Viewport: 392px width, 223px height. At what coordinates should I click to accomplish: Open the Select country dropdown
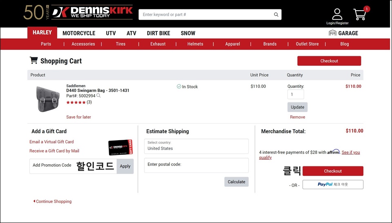(196, 146)
